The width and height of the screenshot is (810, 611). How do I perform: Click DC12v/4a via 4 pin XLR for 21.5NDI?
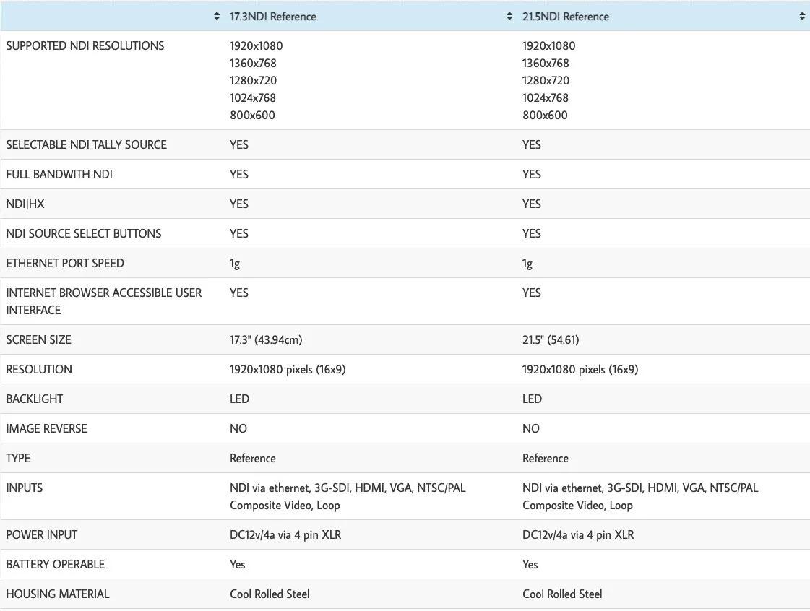tap(578, 535)
